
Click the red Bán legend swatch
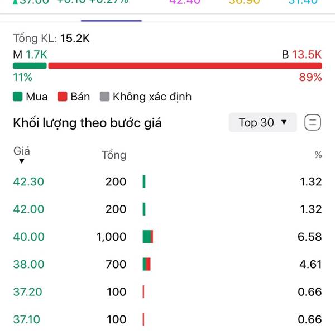click(x=63, y=97)
